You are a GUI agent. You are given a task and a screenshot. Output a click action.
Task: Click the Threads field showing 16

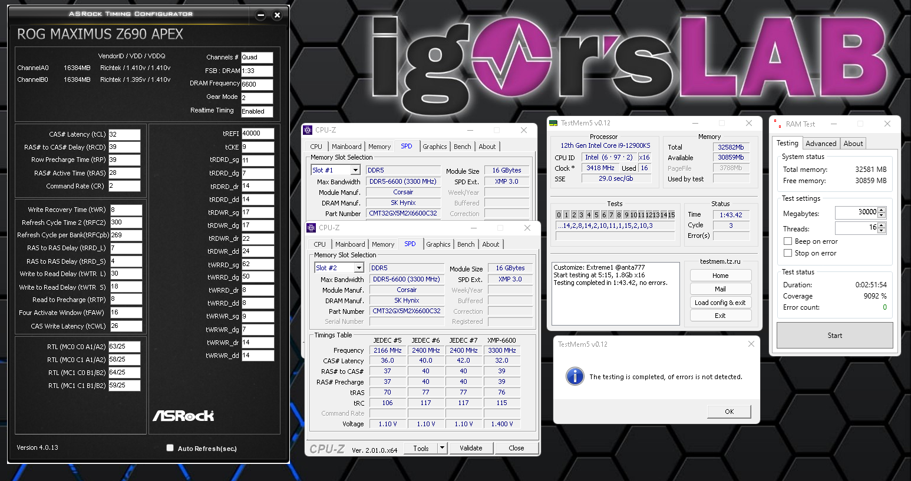857,228
